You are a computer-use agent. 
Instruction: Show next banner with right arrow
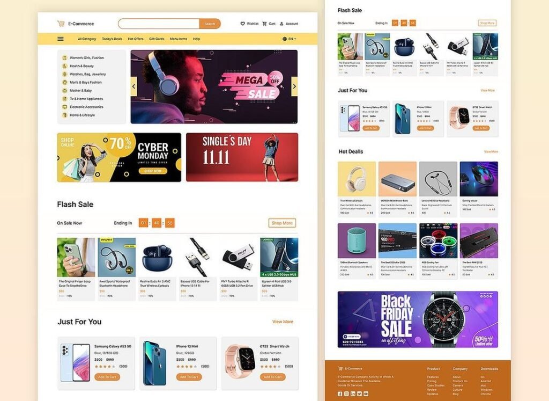click(x=294, y=86)
